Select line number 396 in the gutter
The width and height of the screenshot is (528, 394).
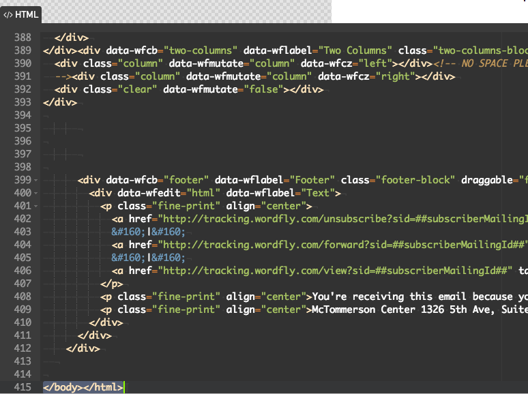23,141
